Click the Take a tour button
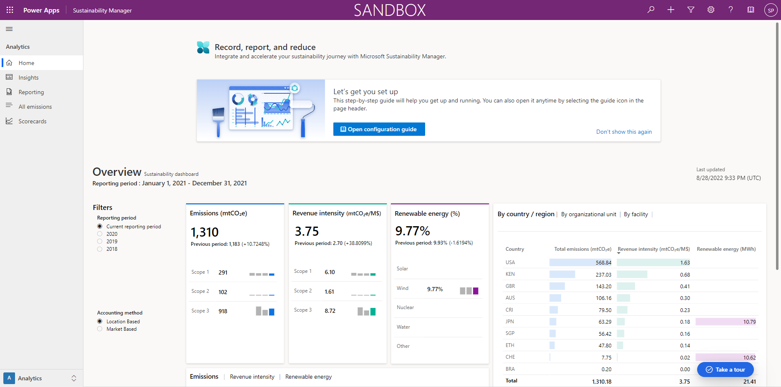This screenshot has width=781, height=387. (725, 370)
